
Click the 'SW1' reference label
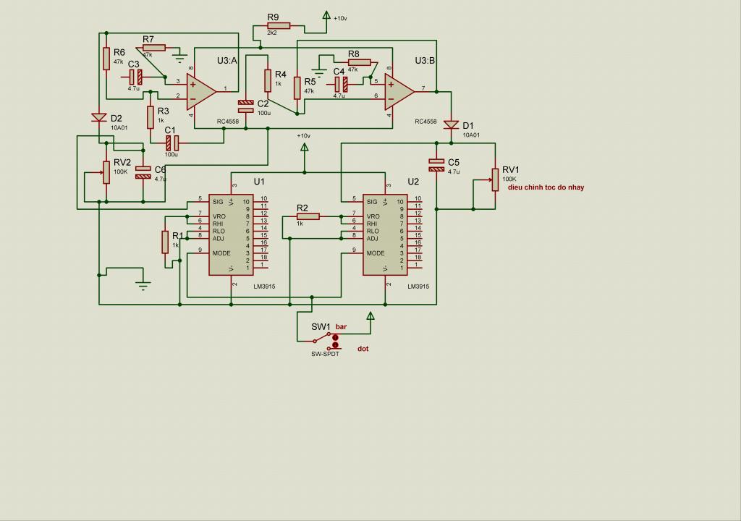click(321, 326)
